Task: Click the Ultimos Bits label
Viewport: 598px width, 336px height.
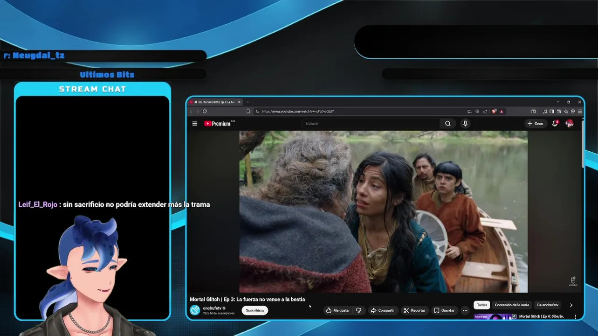Action: (x=107, y=75)
